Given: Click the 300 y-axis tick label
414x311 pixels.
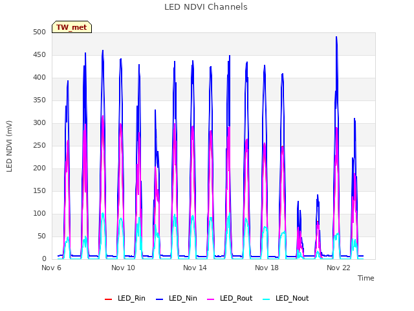Looking at the screenshot, I should pyautogui.click(x=39, y=123).
